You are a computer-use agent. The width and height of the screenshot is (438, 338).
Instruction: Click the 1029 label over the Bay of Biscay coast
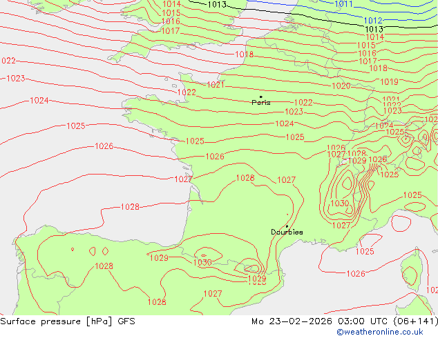(x=159, y=258)
